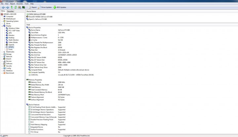
Task: Toggle the 64-bit Integer Atomic Operations checkbox
Action: (x=29, y=112)
